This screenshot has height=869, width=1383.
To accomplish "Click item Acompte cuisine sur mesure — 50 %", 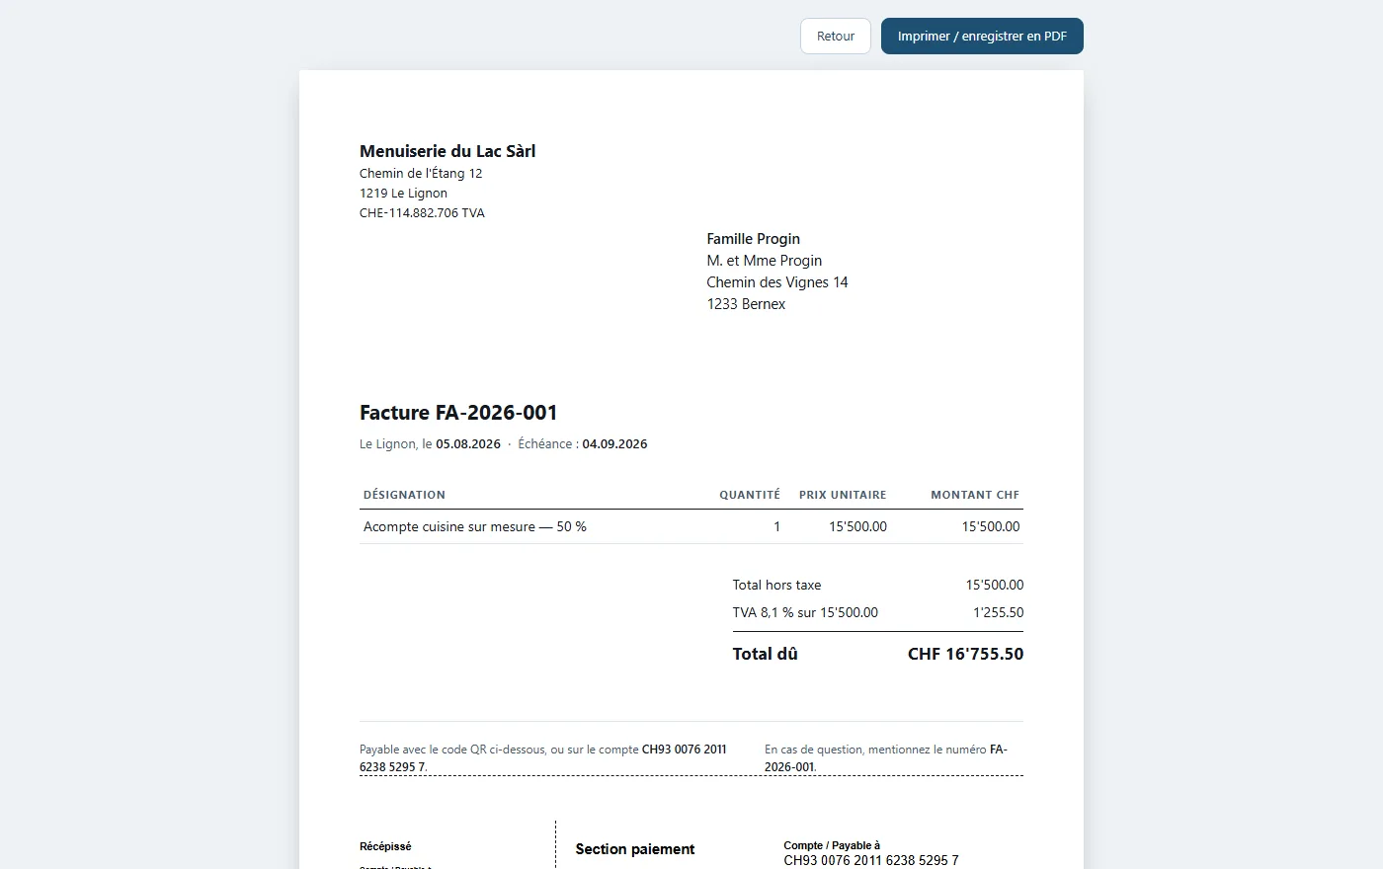I will point(474,526).
